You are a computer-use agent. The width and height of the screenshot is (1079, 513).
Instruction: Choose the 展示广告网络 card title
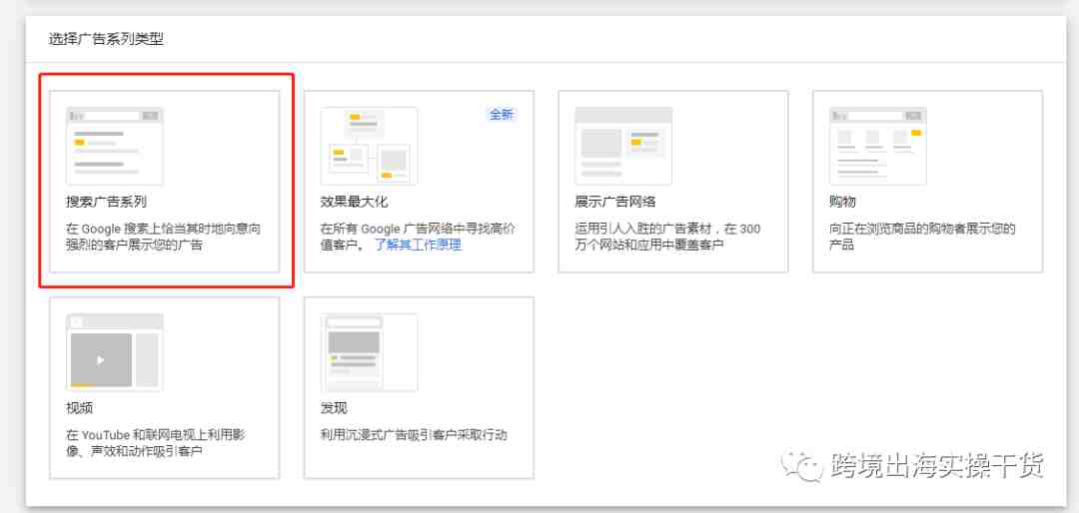click(x=615, y=202)
